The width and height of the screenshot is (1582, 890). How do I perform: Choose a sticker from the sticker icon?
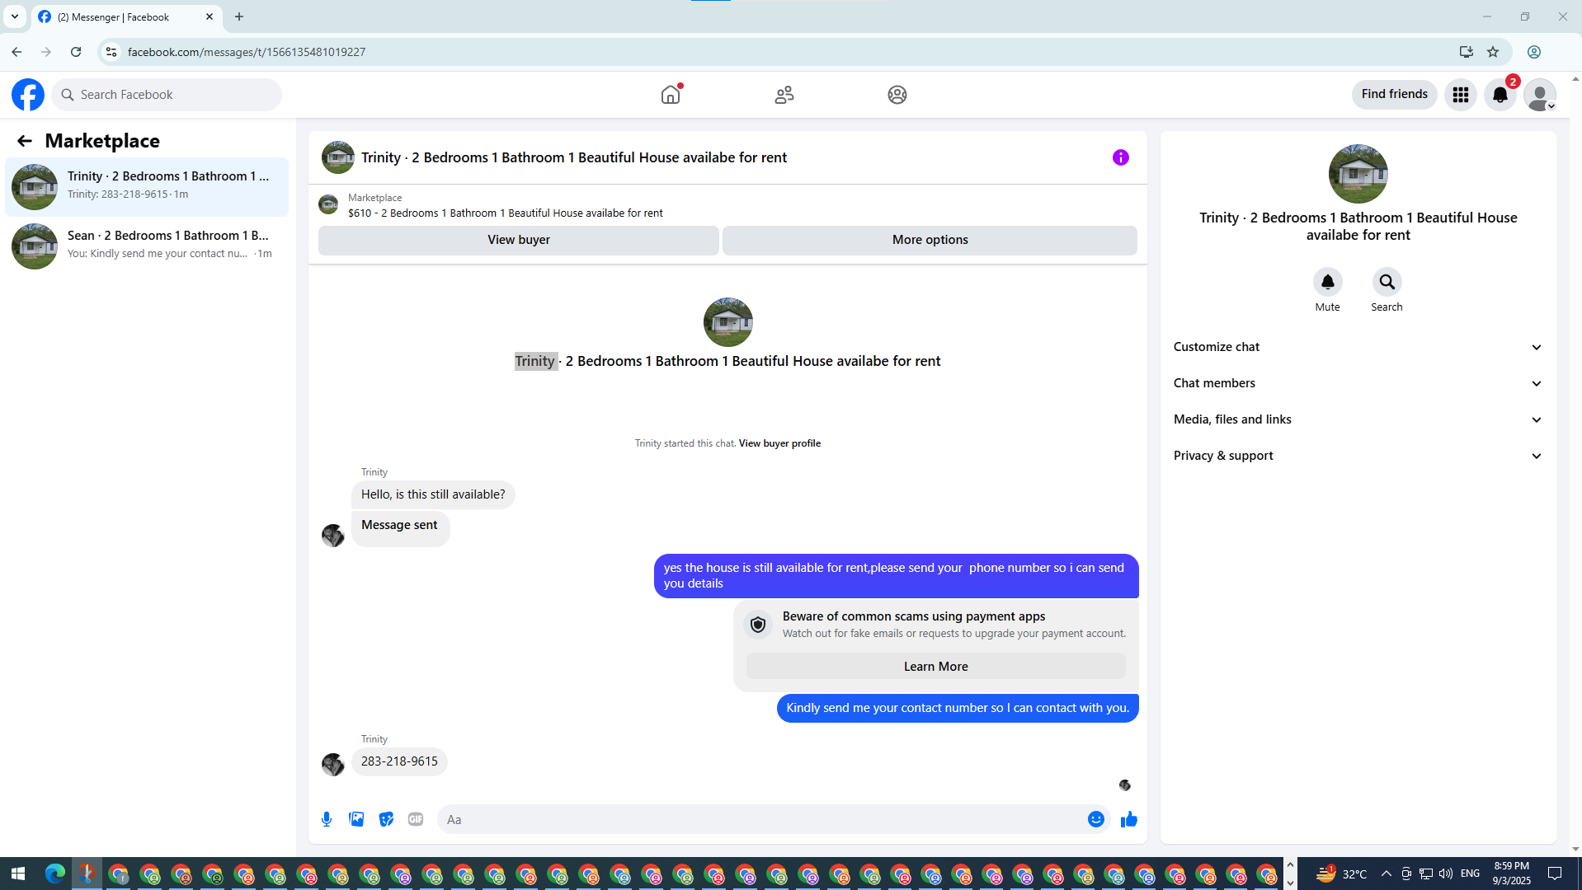coord(386,819)
